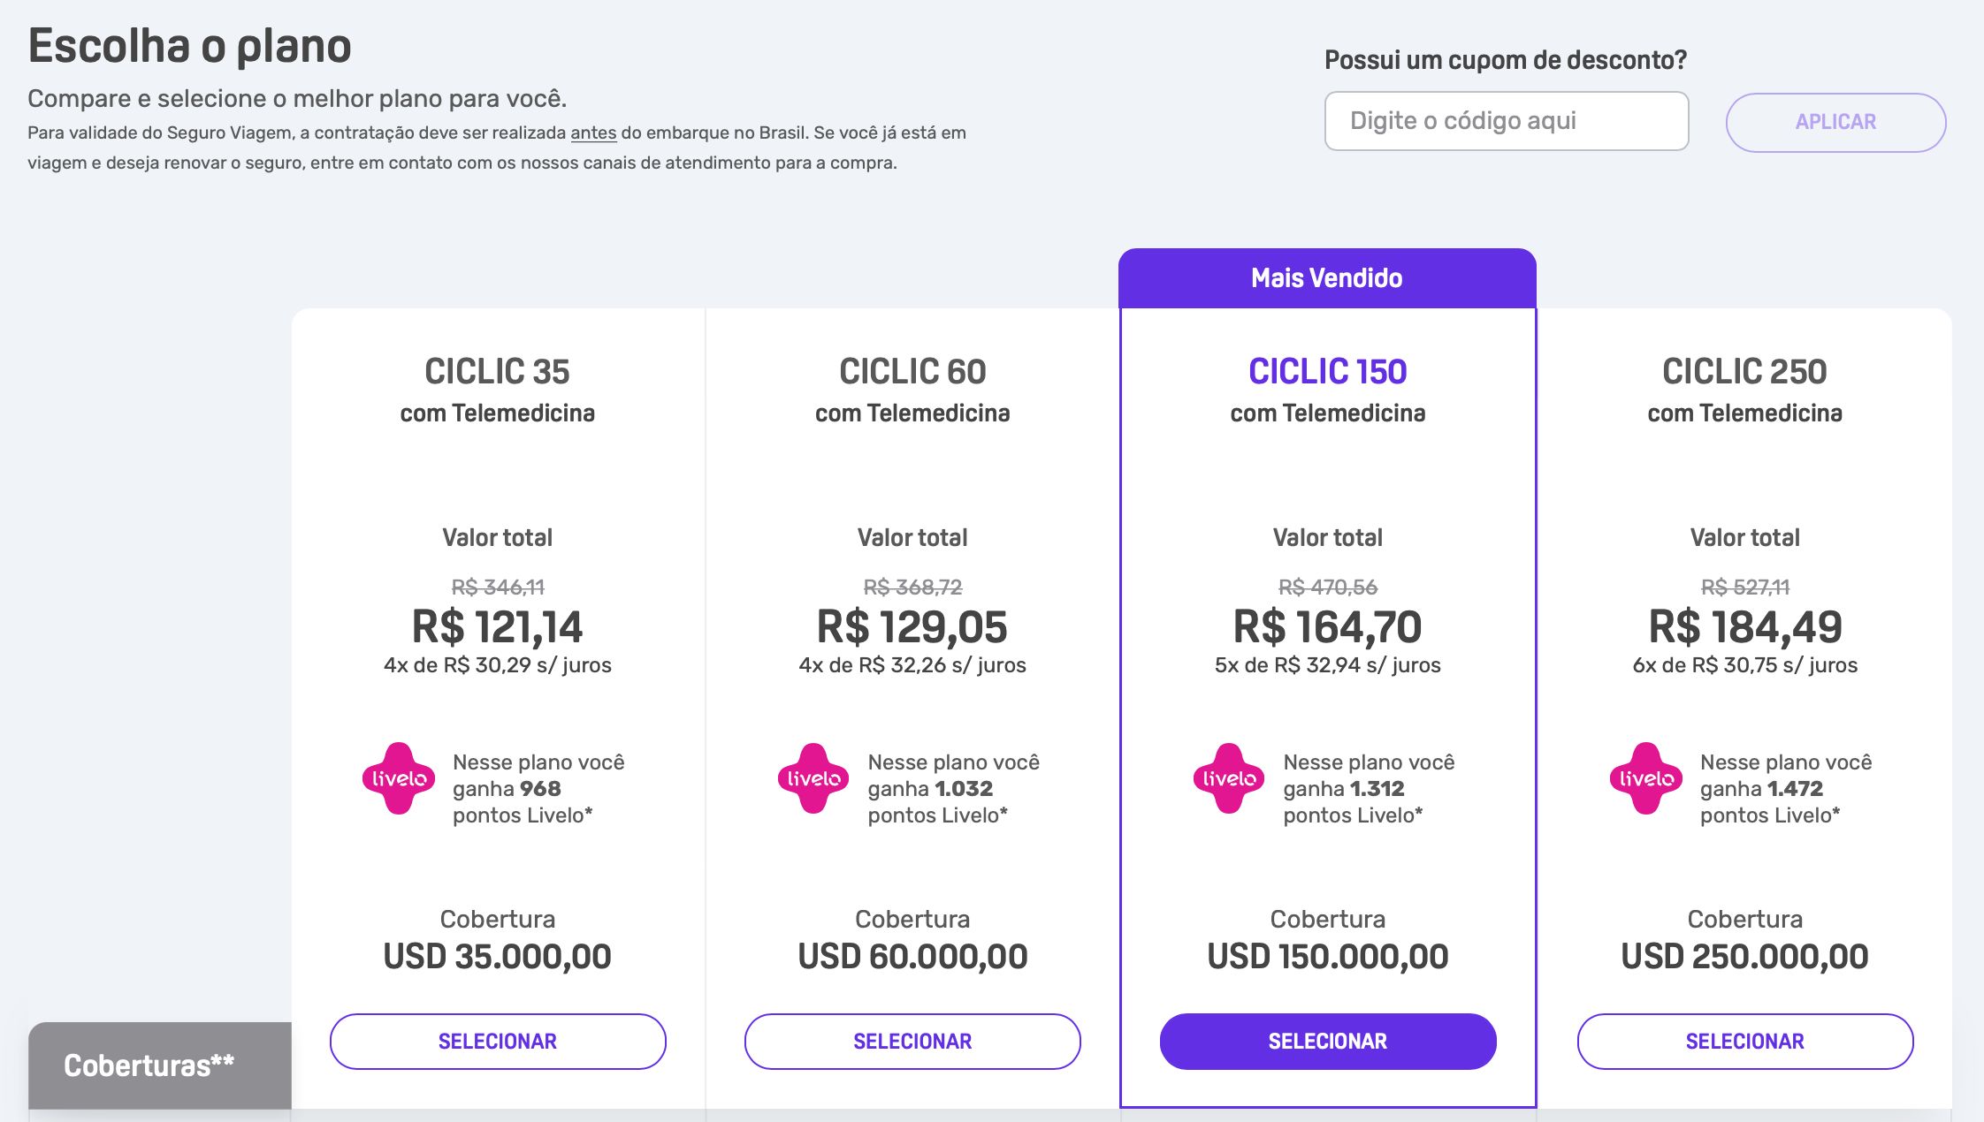Select the CICLIC 250 plan
This screenshot has width=1984, height=1122.
[x=1745, y=1041]
